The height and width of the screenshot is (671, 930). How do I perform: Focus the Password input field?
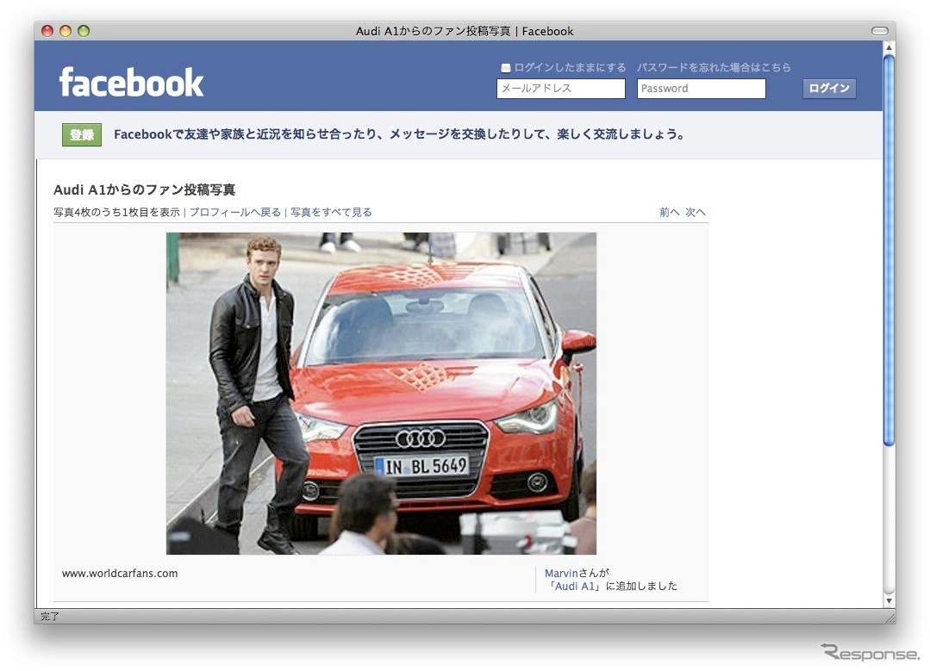pos(701,89)
